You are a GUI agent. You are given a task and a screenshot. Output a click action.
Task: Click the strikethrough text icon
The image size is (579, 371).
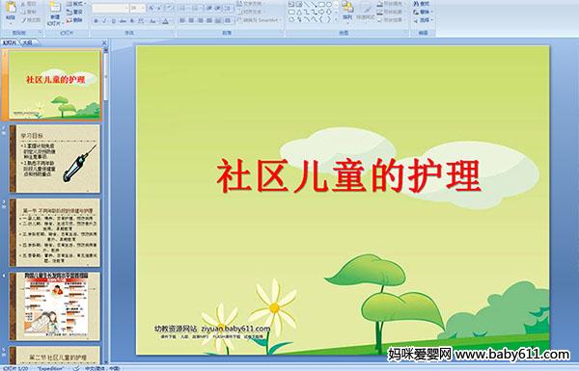[123, 21]
